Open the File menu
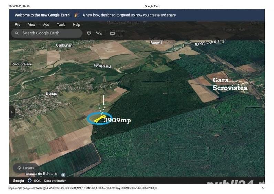 [18, 25]
